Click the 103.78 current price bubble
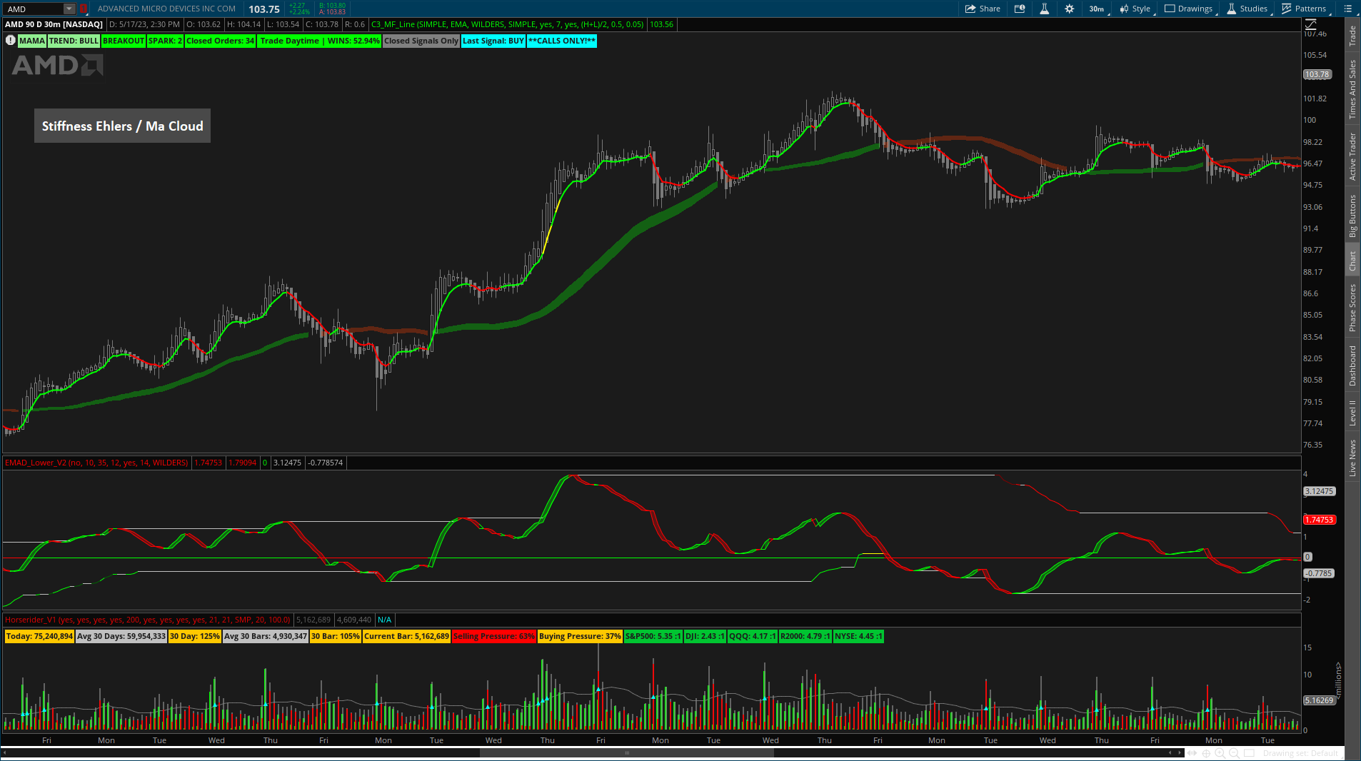This screenshot has height=761, width=1361. [x=1317, y=74]
